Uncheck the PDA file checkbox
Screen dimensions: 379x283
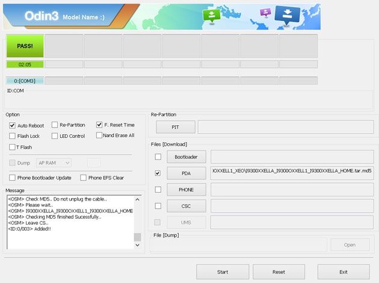point(158,173)
